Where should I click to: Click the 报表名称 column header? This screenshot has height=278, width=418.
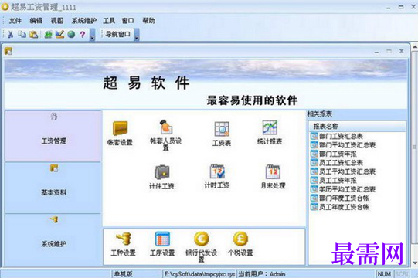[357, 126]
